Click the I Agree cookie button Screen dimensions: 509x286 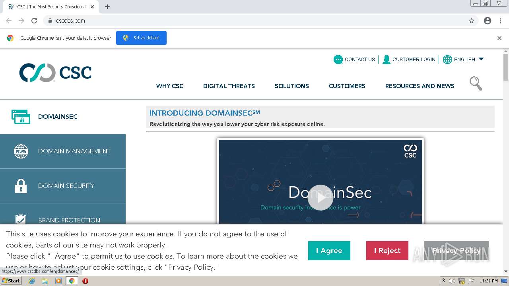tap(329, 251)
